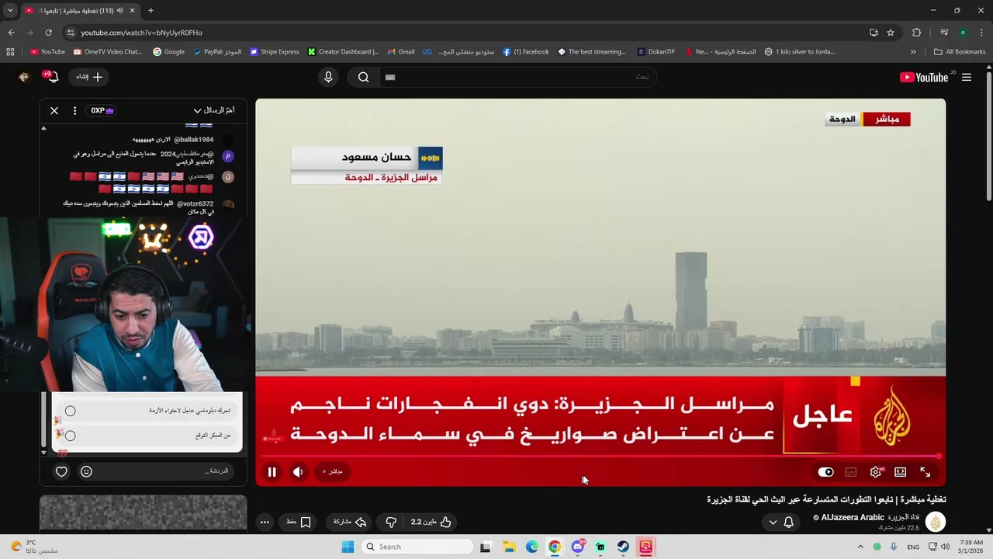Switch to theater mode
Viewport: 993px width, 559px height.
[x=900, y=472]
